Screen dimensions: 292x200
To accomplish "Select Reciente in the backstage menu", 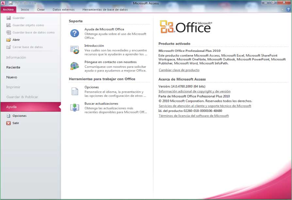I will click(13, 67).
